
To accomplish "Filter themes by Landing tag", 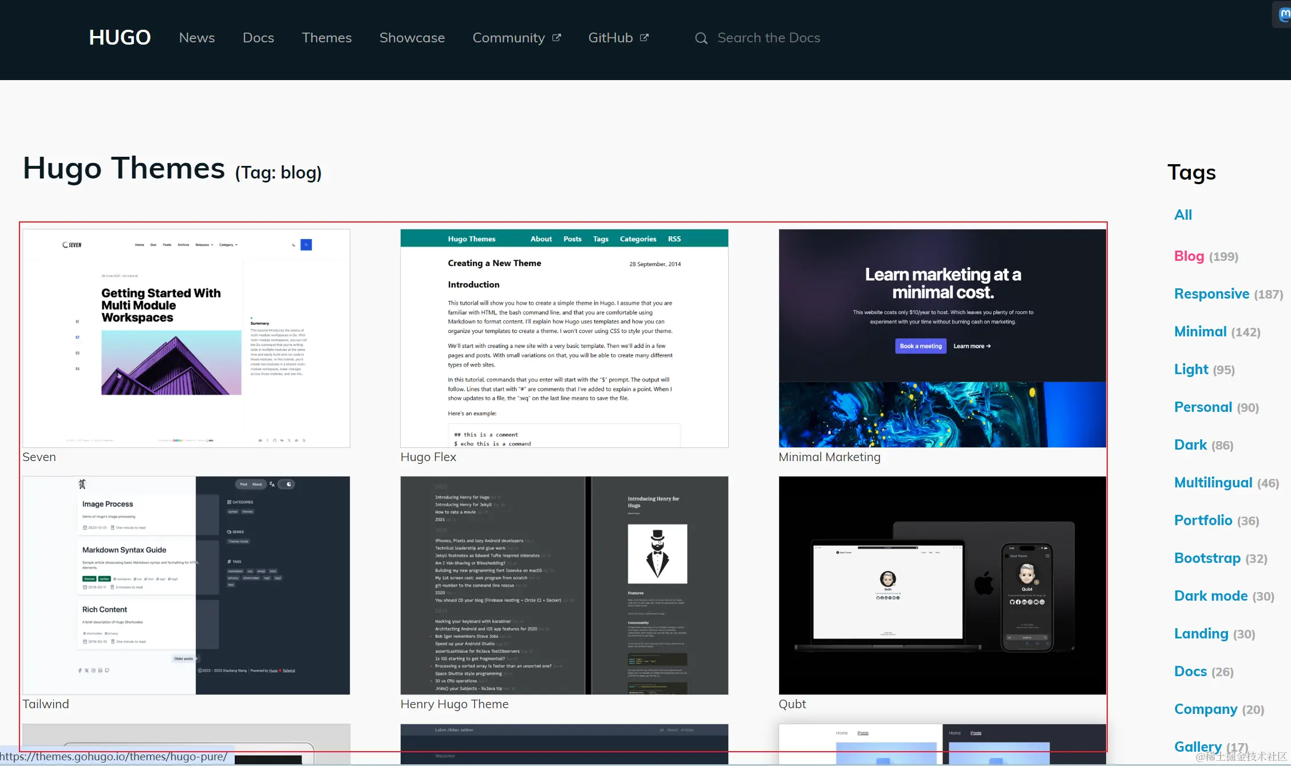I will [1201, 633].
